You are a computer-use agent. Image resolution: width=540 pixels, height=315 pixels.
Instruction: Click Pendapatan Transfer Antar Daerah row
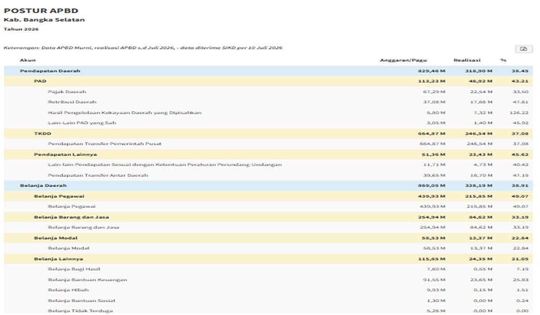(268, 175)
